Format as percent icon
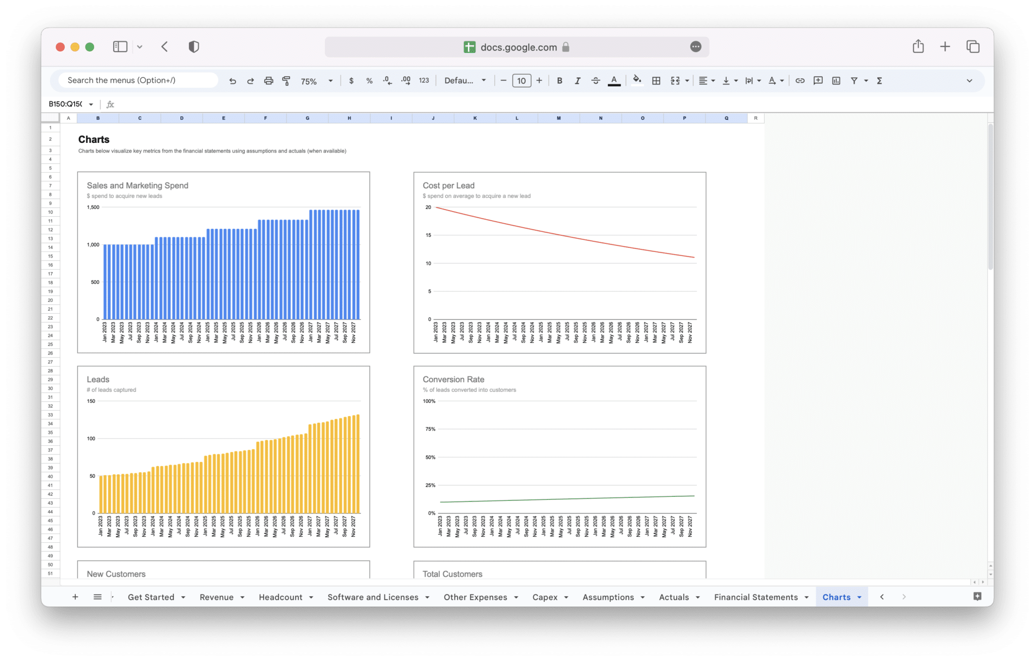 pyautogui.click(x=369, y=81)
